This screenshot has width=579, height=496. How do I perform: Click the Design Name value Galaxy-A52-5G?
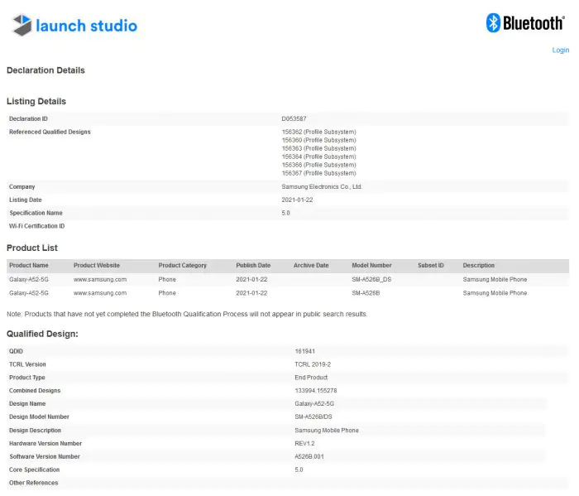314,403
